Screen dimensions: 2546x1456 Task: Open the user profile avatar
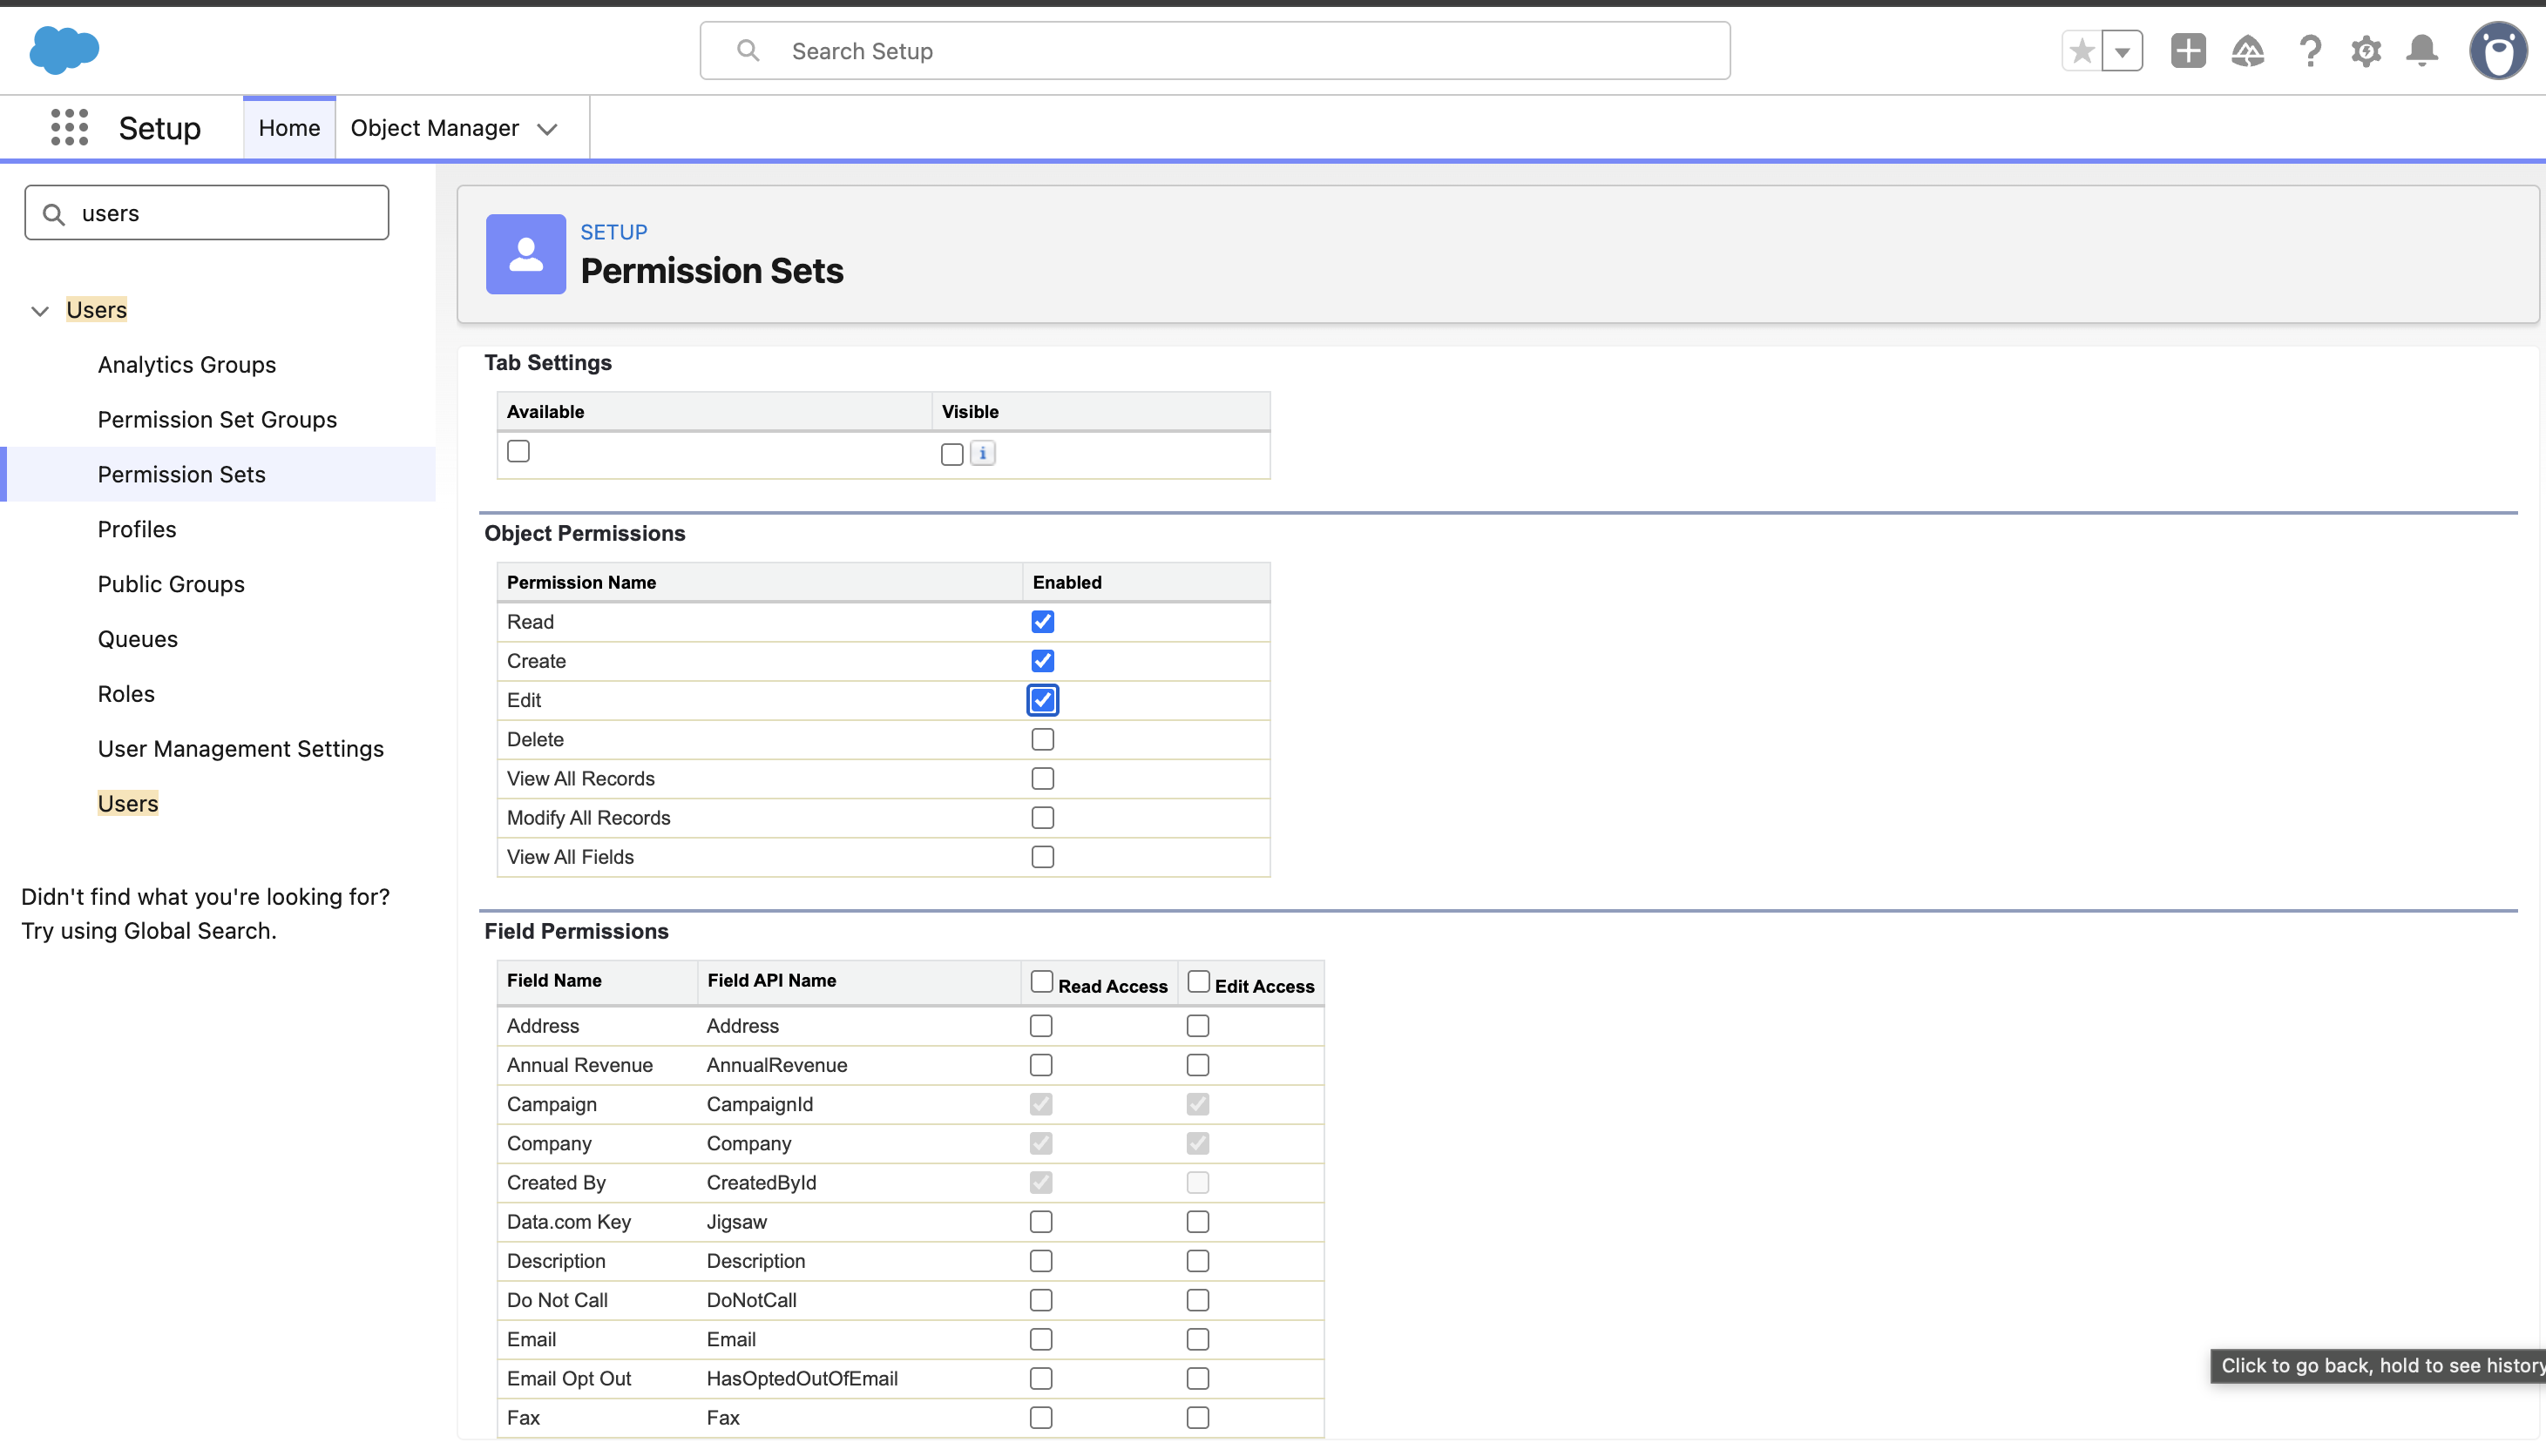2498,51
